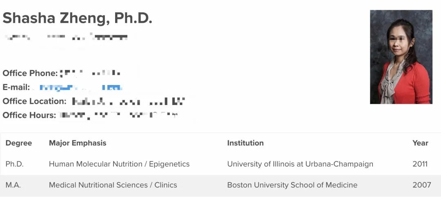Click the 2007 year cell
The image size is (441, 197).
point(421,185)
